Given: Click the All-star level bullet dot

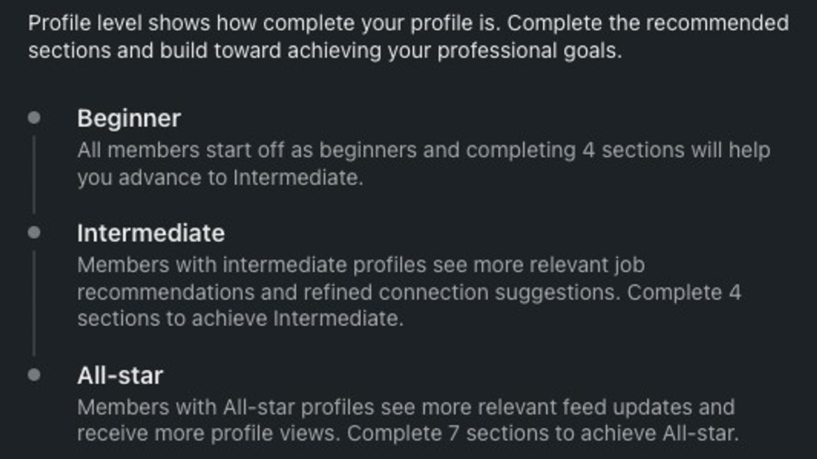Looking at the screenshot, I should point(34,375).
